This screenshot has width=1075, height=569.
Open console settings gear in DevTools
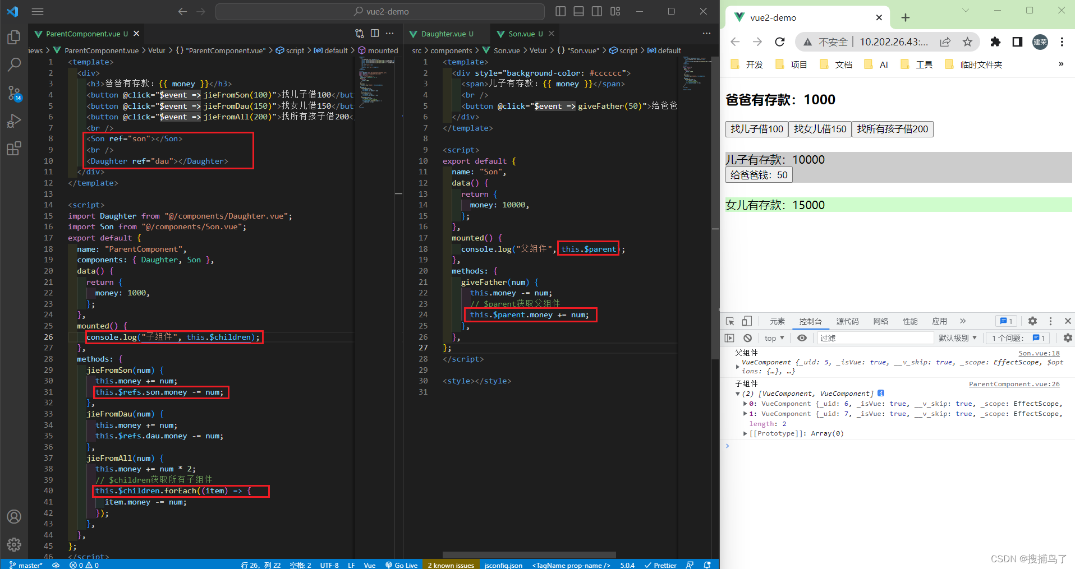click(1068, 338)
